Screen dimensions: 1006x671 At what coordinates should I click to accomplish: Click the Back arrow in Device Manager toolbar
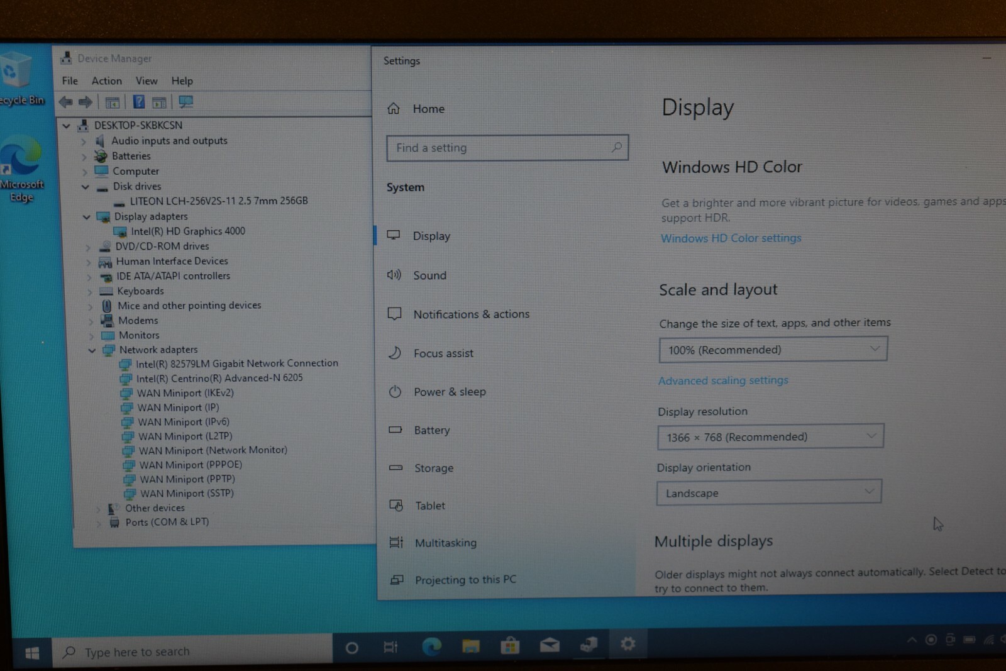point(65,102)
